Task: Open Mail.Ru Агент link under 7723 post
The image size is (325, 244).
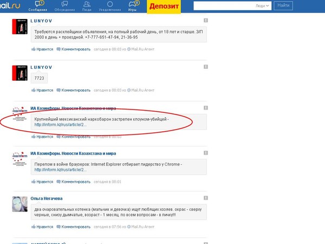Action: click(141, 90)
